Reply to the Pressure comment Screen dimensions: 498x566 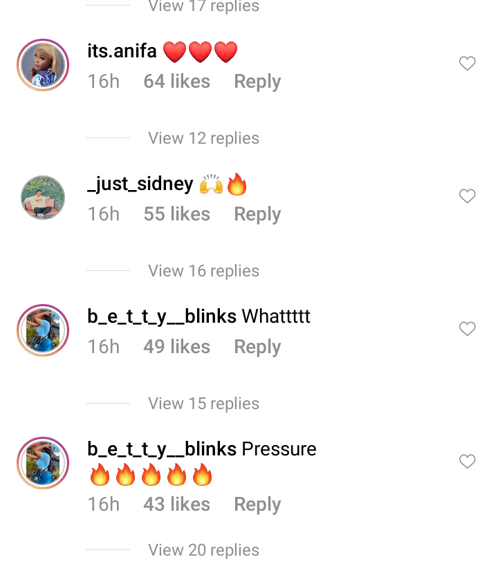click(x=257, y=504)
